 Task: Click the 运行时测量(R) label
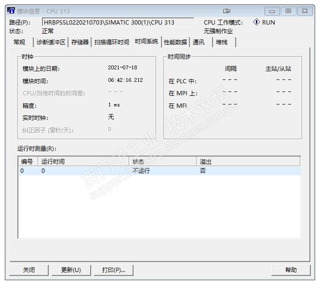[x=37, y=149]
